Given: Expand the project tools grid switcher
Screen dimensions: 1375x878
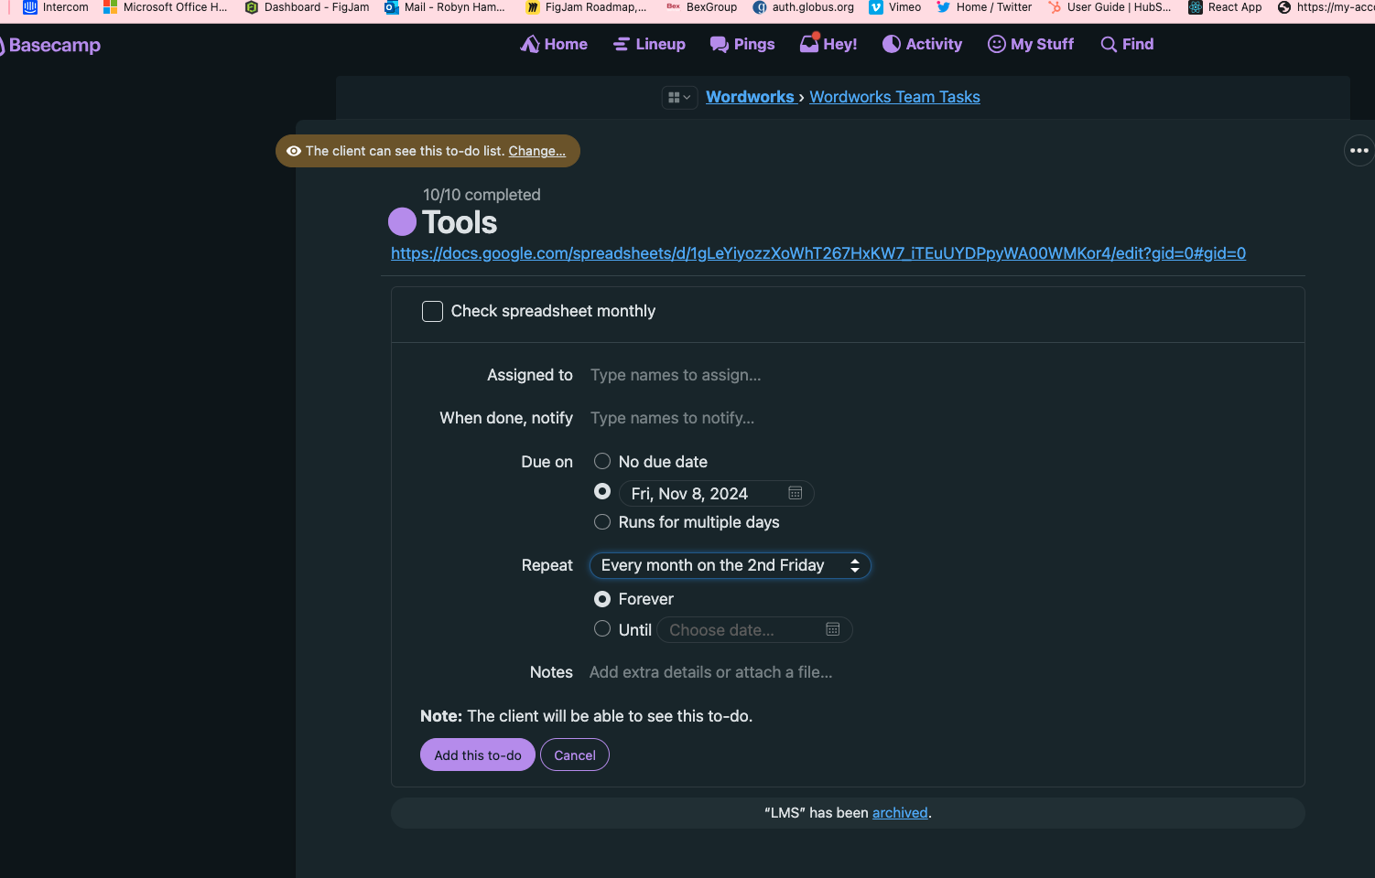Looking at the screenshot, I should [679, 98].
